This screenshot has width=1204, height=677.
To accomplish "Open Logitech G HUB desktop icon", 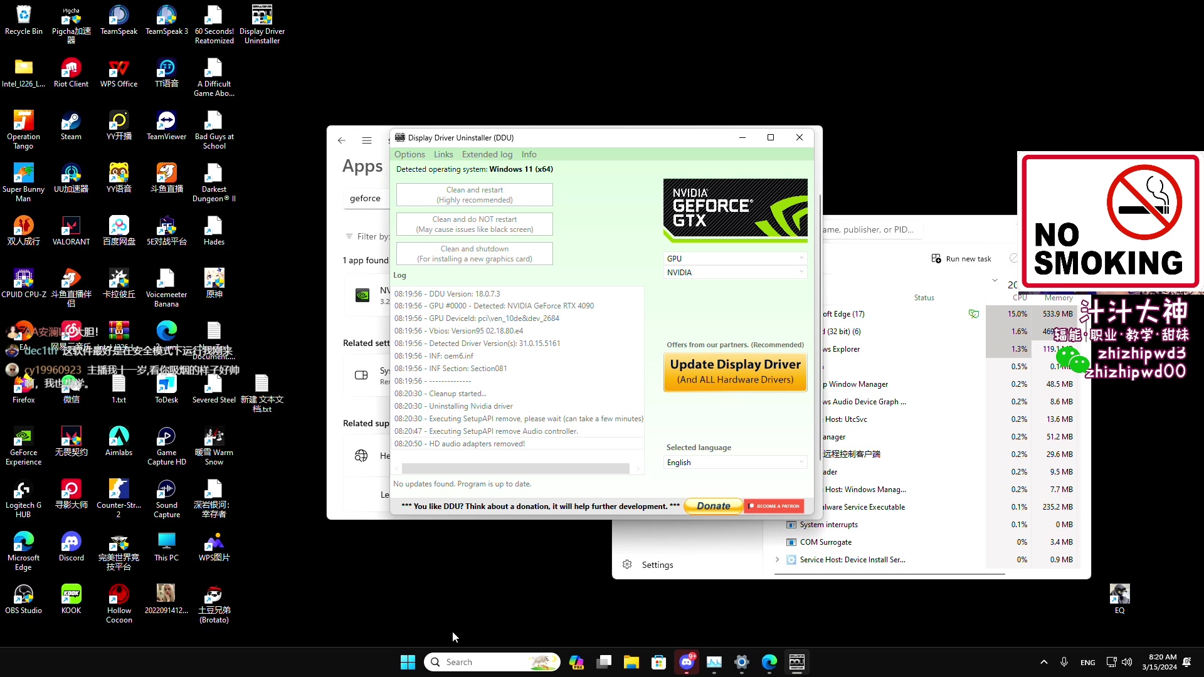I will click(23, 500).
